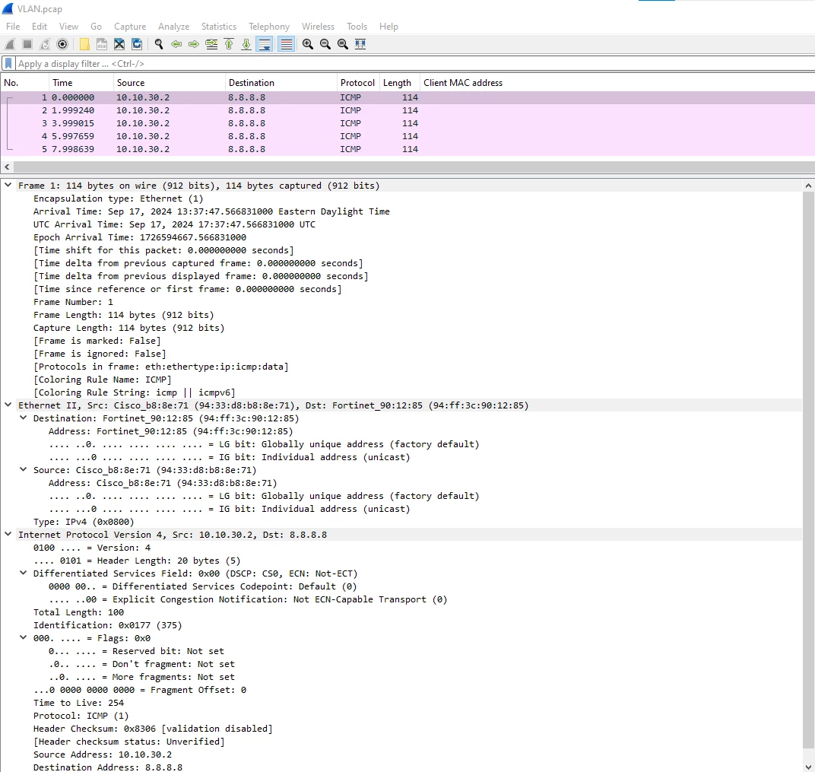This screenshot has width=815, height=772.
Task: Collapse Internet Protocol Version 4 section
Action: coord(8,534)
